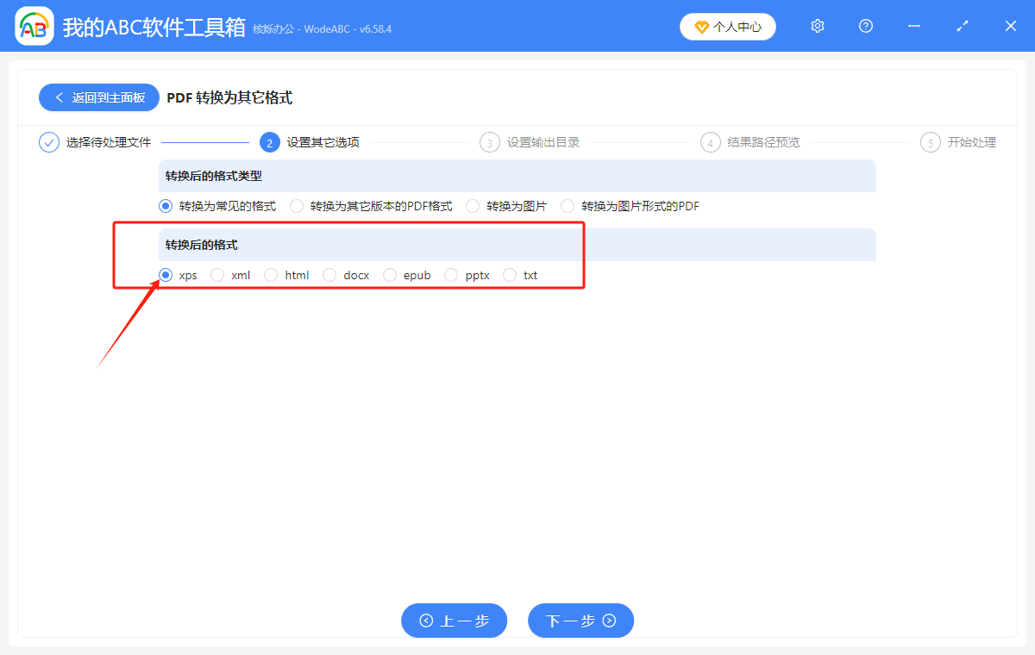Open the help question mark icon
1035x655 pixels.
(x=865, y=26)
